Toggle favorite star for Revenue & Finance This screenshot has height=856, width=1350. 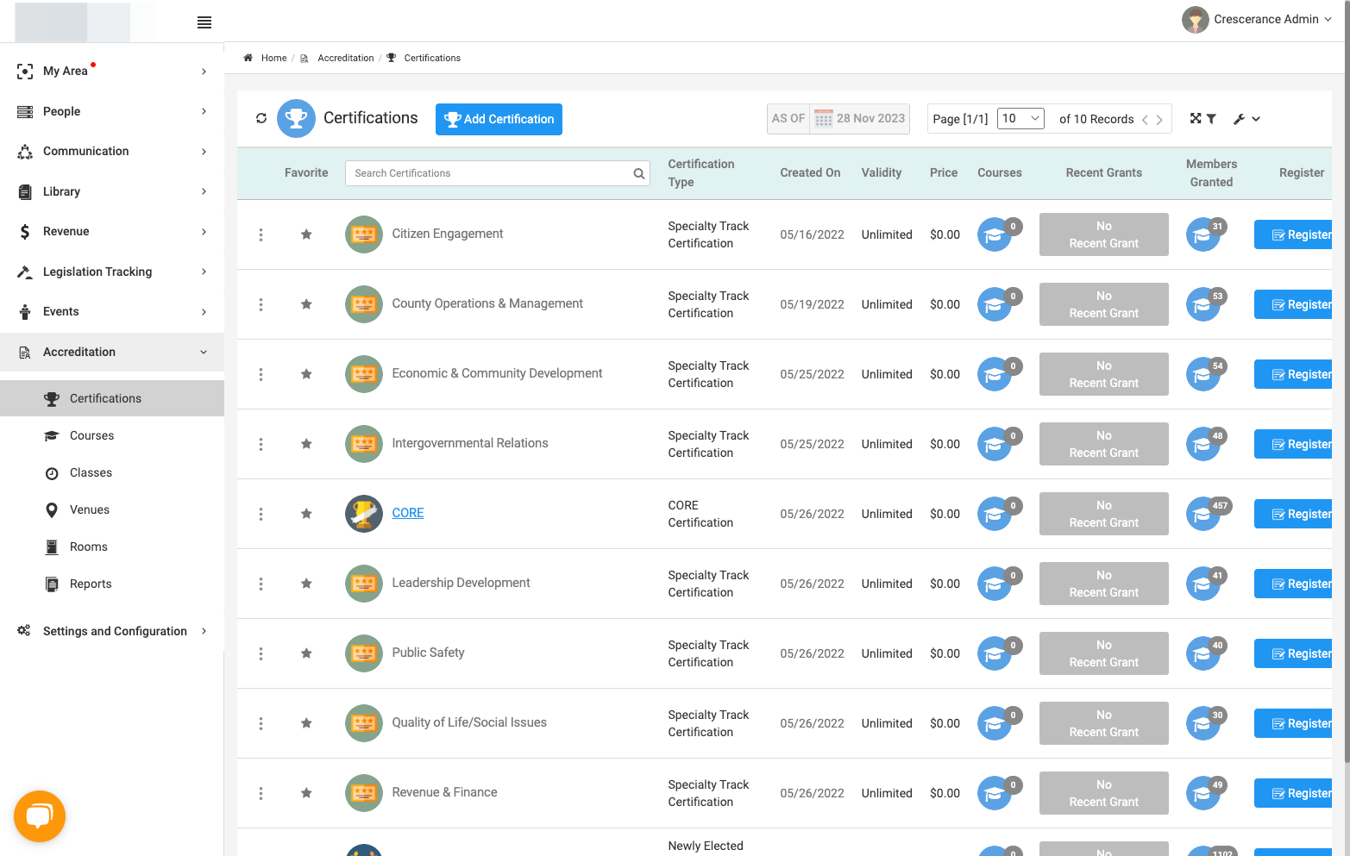click(x=306, y=793)
